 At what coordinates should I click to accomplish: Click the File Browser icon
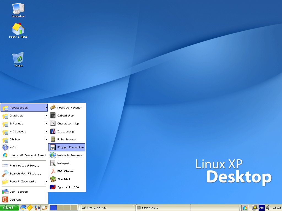point(53,139)
